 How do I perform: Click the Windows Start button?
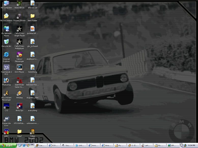click(8, 145)
